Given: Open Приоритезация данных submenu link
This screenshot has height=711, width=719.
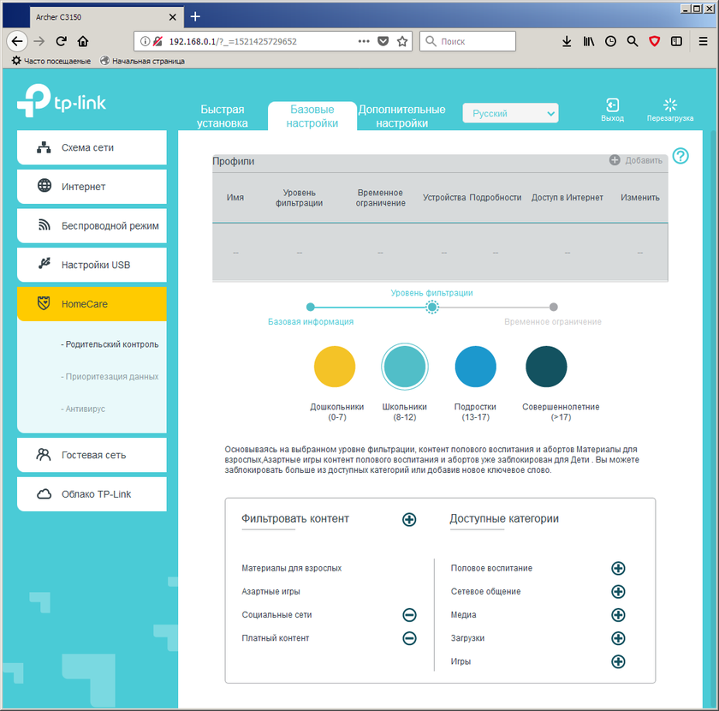Looking at the screenshot, I should click(x=110, y=377).
